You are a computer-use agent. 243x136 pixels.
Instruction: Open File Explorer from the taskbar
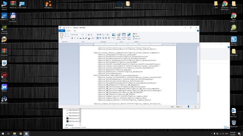point(14,133)
